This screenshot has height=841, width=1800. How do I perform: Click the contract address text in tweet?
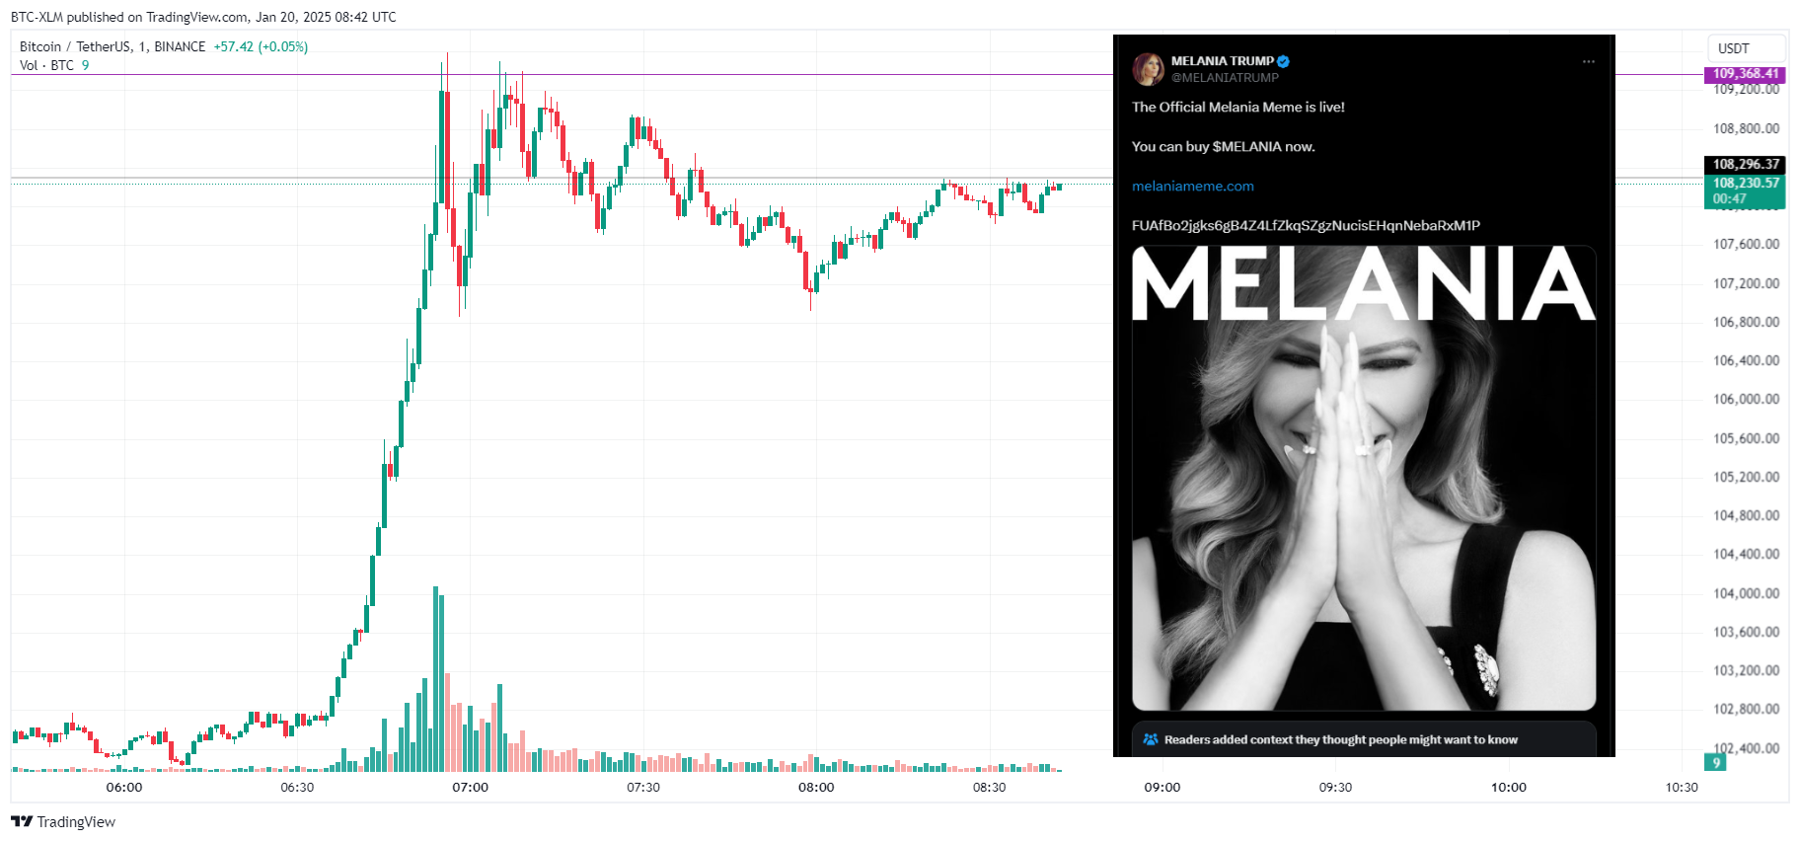tap(1306, 226)
